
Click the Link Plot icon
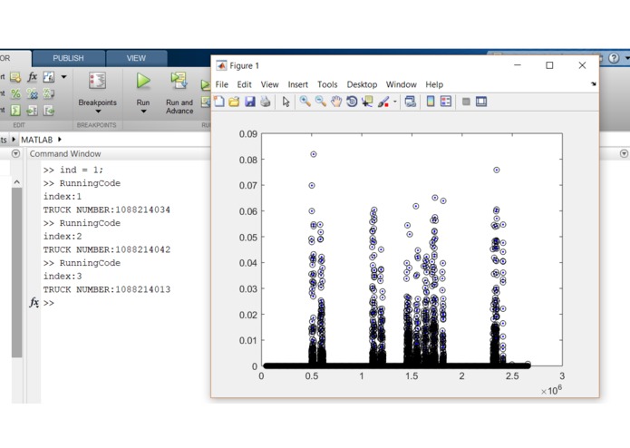tap(411, 102)
